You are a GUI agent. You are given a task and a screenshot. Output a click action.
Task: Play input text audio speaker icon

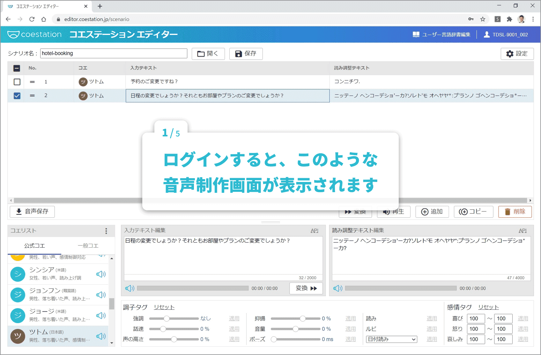130,288
